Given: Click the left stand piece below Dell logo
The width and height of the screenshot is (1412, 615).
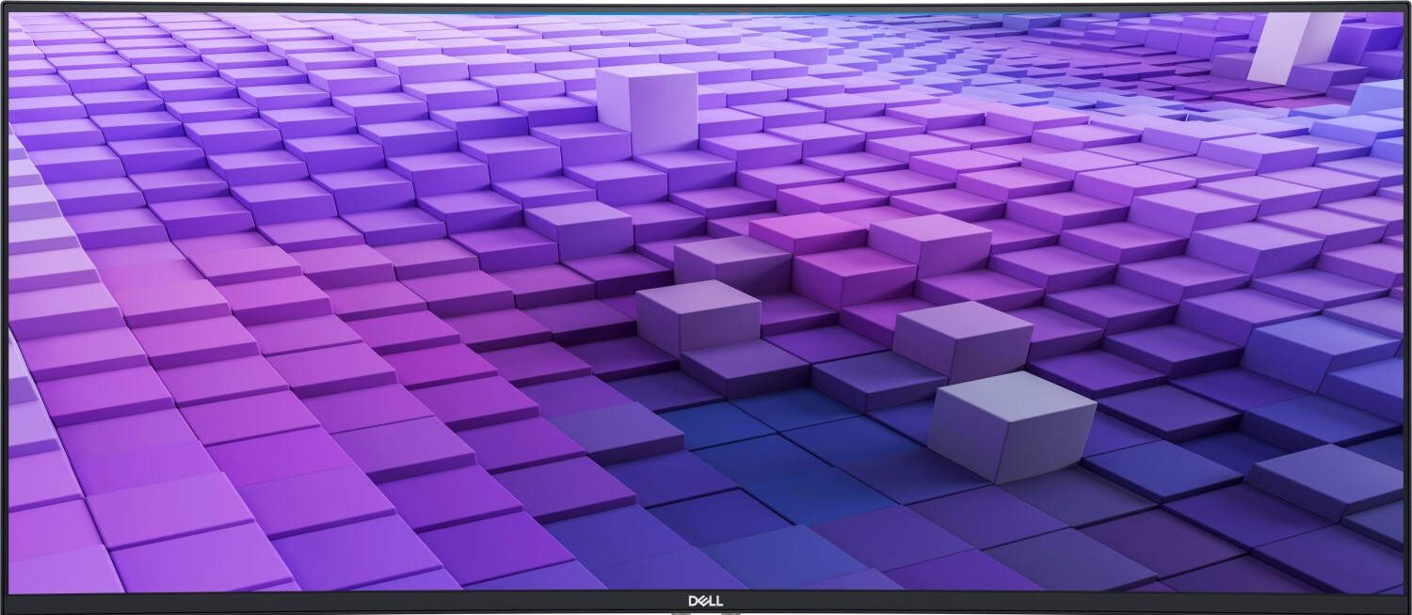Looking at the screenshot, I should 682,612.
